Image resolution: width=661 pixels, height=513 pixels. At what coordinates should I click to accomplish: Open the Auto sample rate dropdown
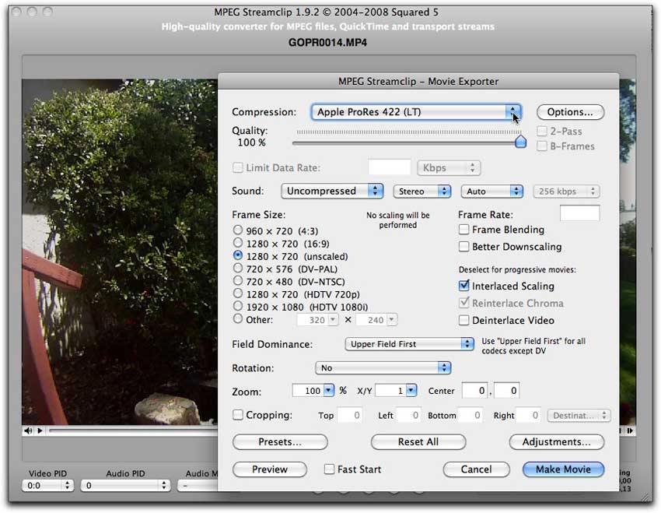tap(492, 191)
